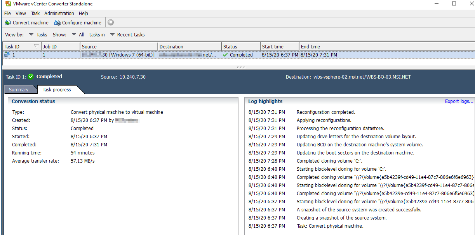Click the task icon in row 1
Screen dimensions: 475x235
pyautogui.click(x=7, y=55)
